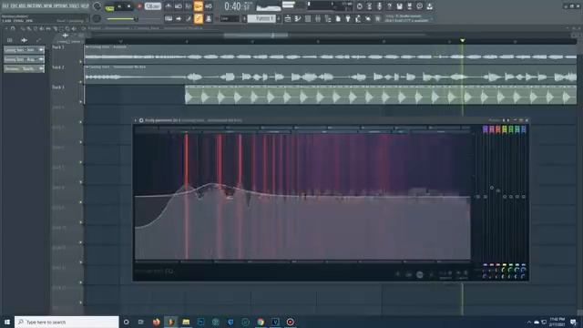583x328 pixels.
Task: Click the microphone recording icon
Action: pyautogui.click(x=379, y=6)
